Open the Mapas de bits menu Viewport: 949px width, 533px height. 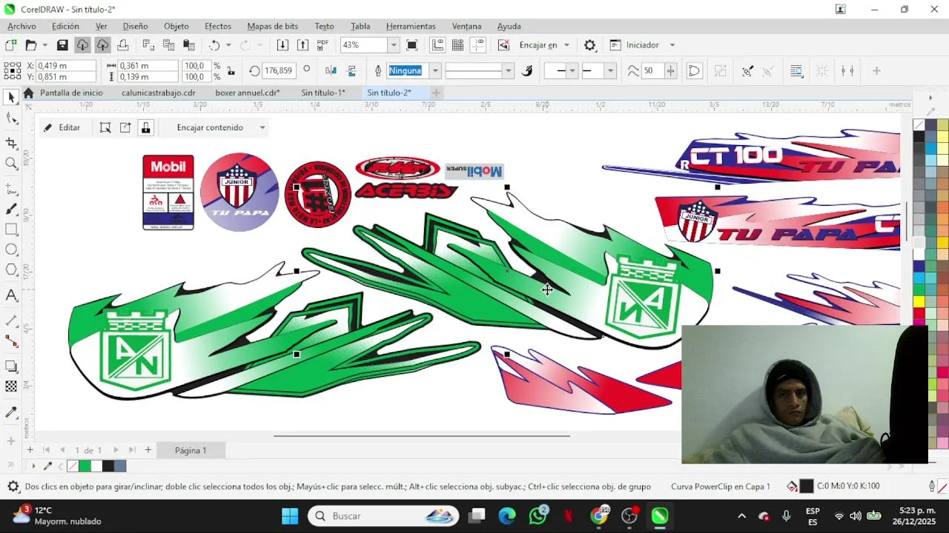pos(272,26)
